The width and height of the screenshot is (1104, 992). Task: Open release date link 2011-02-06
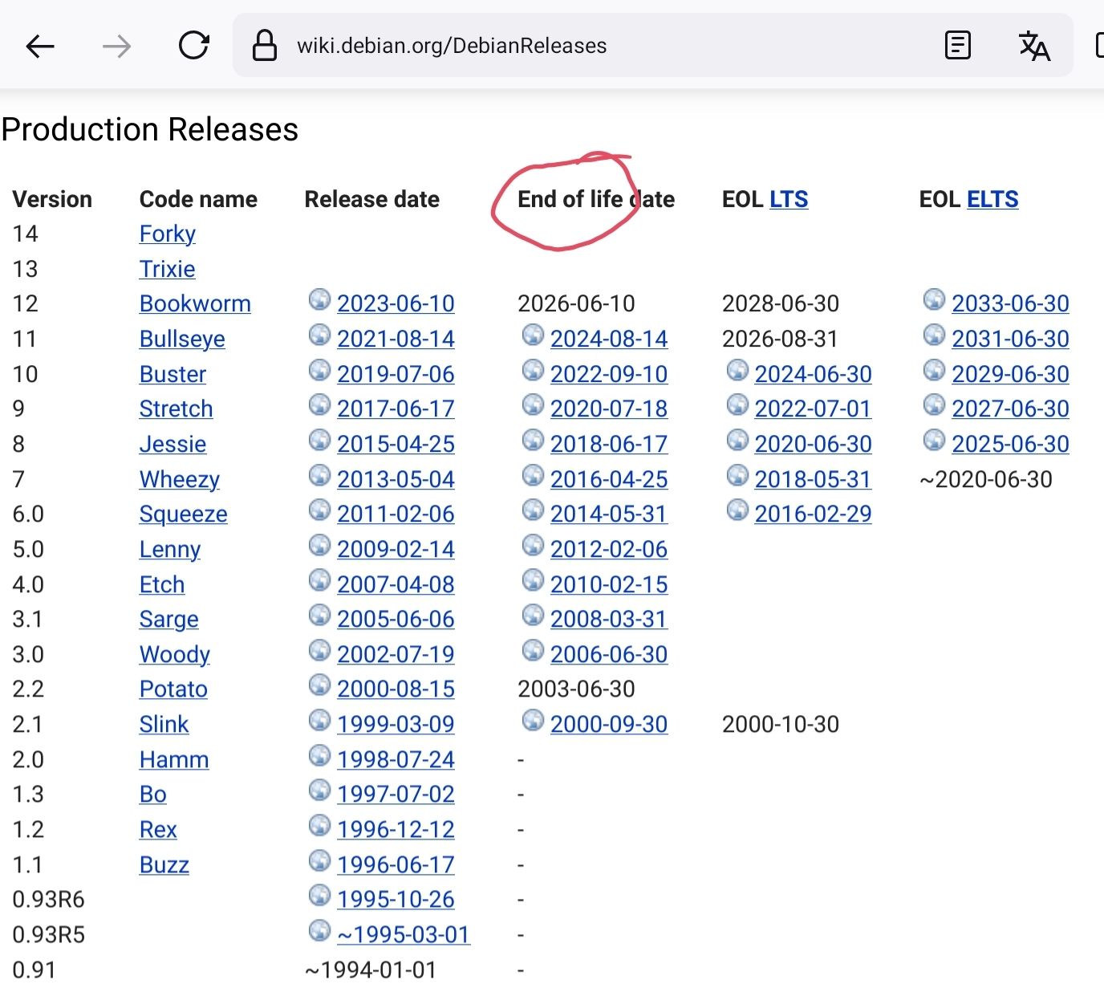pos(396,514)
